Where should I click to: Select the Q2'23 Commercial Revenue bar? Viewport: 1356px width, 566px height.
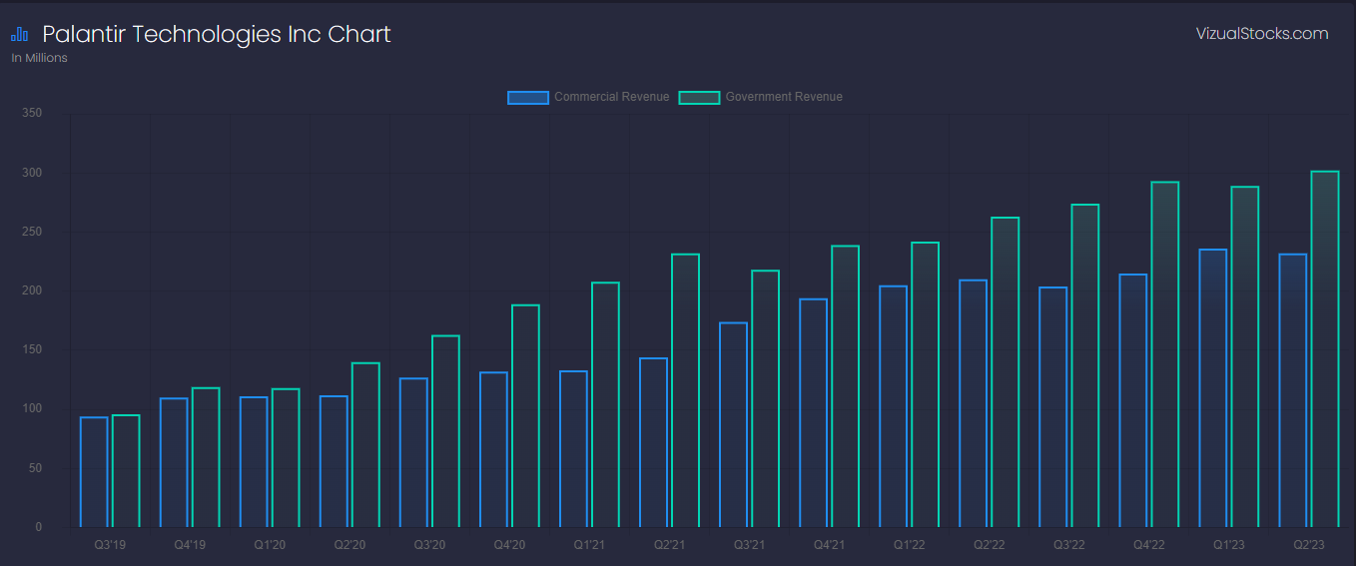point(1292,390)
